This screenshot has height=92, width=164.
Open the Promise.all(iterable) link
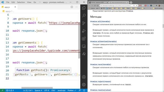tap(100, 21)
